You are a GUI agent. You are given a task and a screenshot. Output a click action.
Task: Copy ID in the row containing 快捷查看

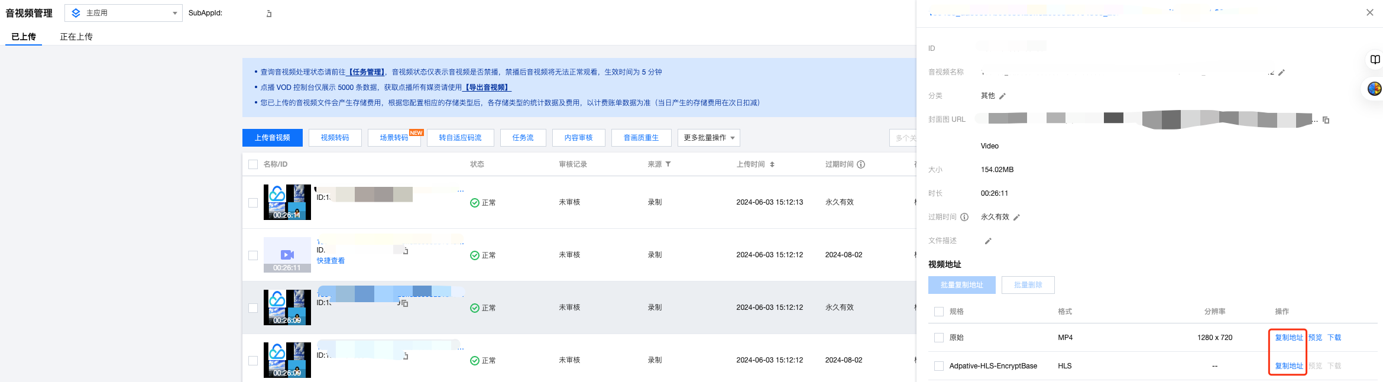tap(406, 251)
